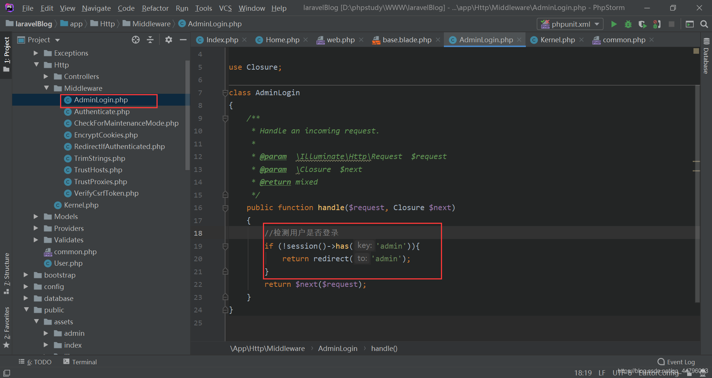Open the Terminal tool window
The width and height of the screenshot is (712, 378).
pyautogui.click(x=80, y=362)
